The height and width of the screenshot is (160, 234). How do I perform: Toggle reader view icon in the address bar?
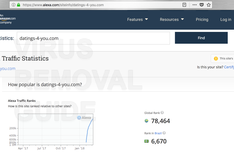[x=184, y=5]
